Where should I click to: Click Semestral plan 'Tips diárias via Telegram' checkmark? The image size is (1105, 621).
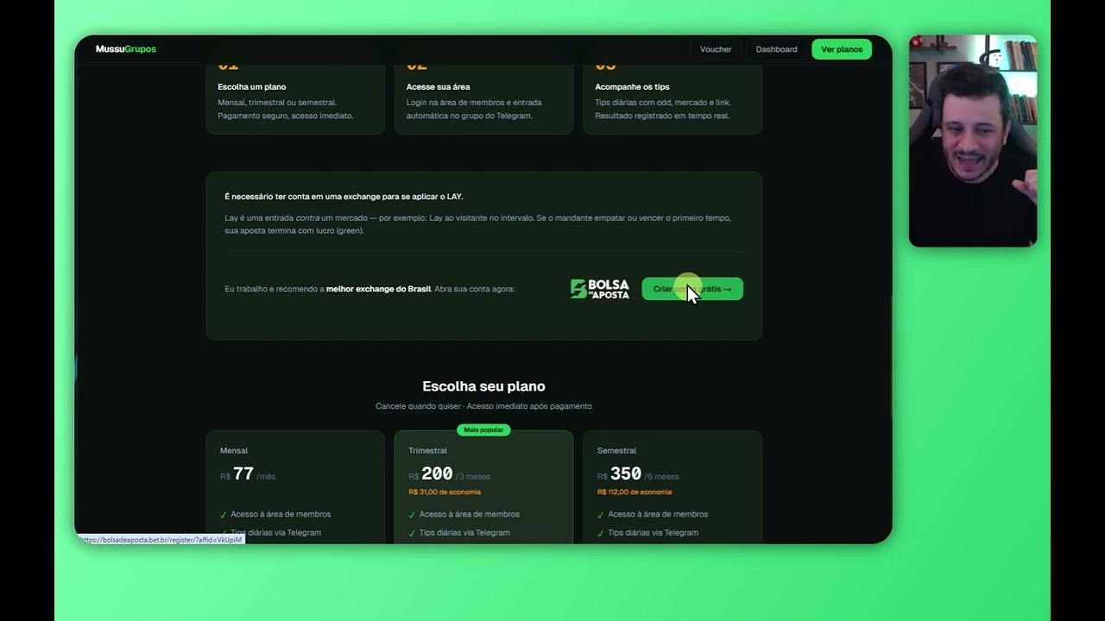click(x=601, y=533)
